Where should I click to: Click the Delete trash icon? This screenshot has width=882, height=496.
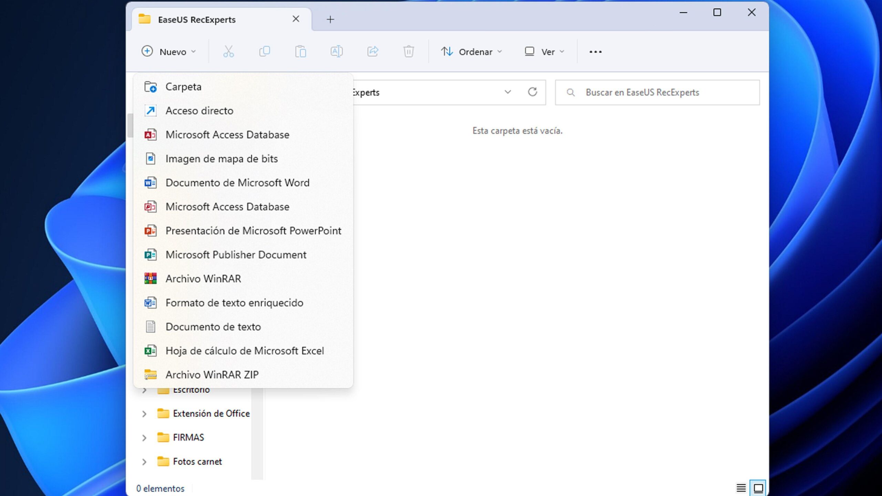click(409, 52)
